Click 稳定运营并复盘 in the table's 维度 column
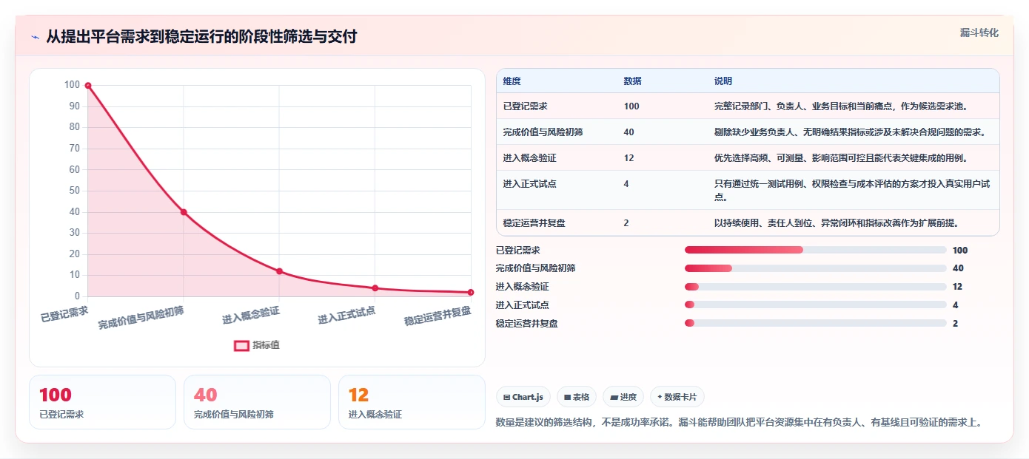 534,222
